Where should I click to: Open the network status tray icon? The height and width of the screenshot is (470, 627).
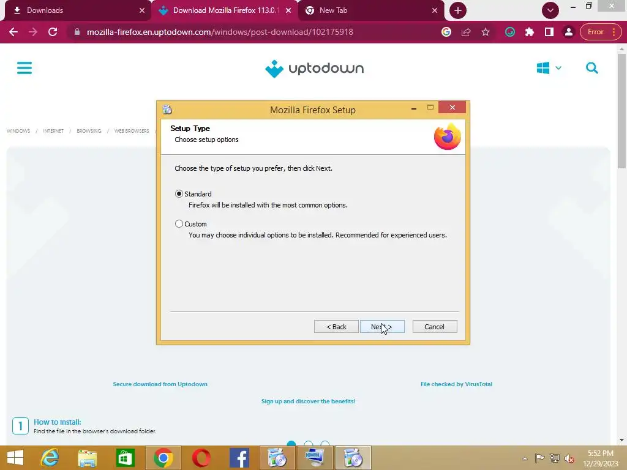click(x=555, y=458)
